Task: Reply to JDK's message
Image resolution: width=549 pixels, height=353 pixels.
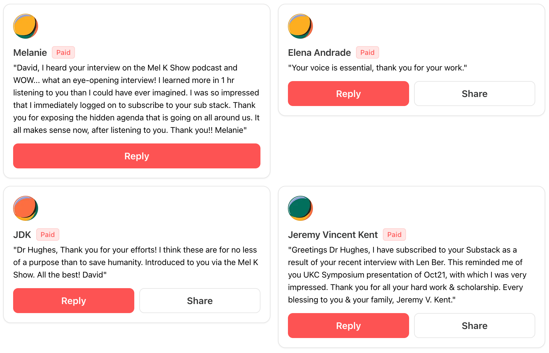Action: coord(73,301)
